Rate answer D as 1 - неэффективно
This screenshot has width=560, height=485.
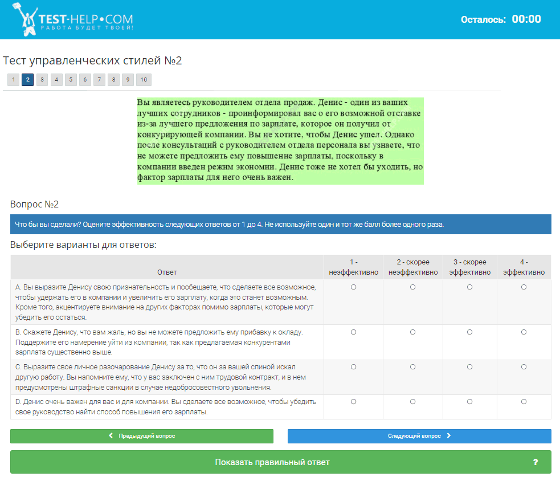coord(354,402)
